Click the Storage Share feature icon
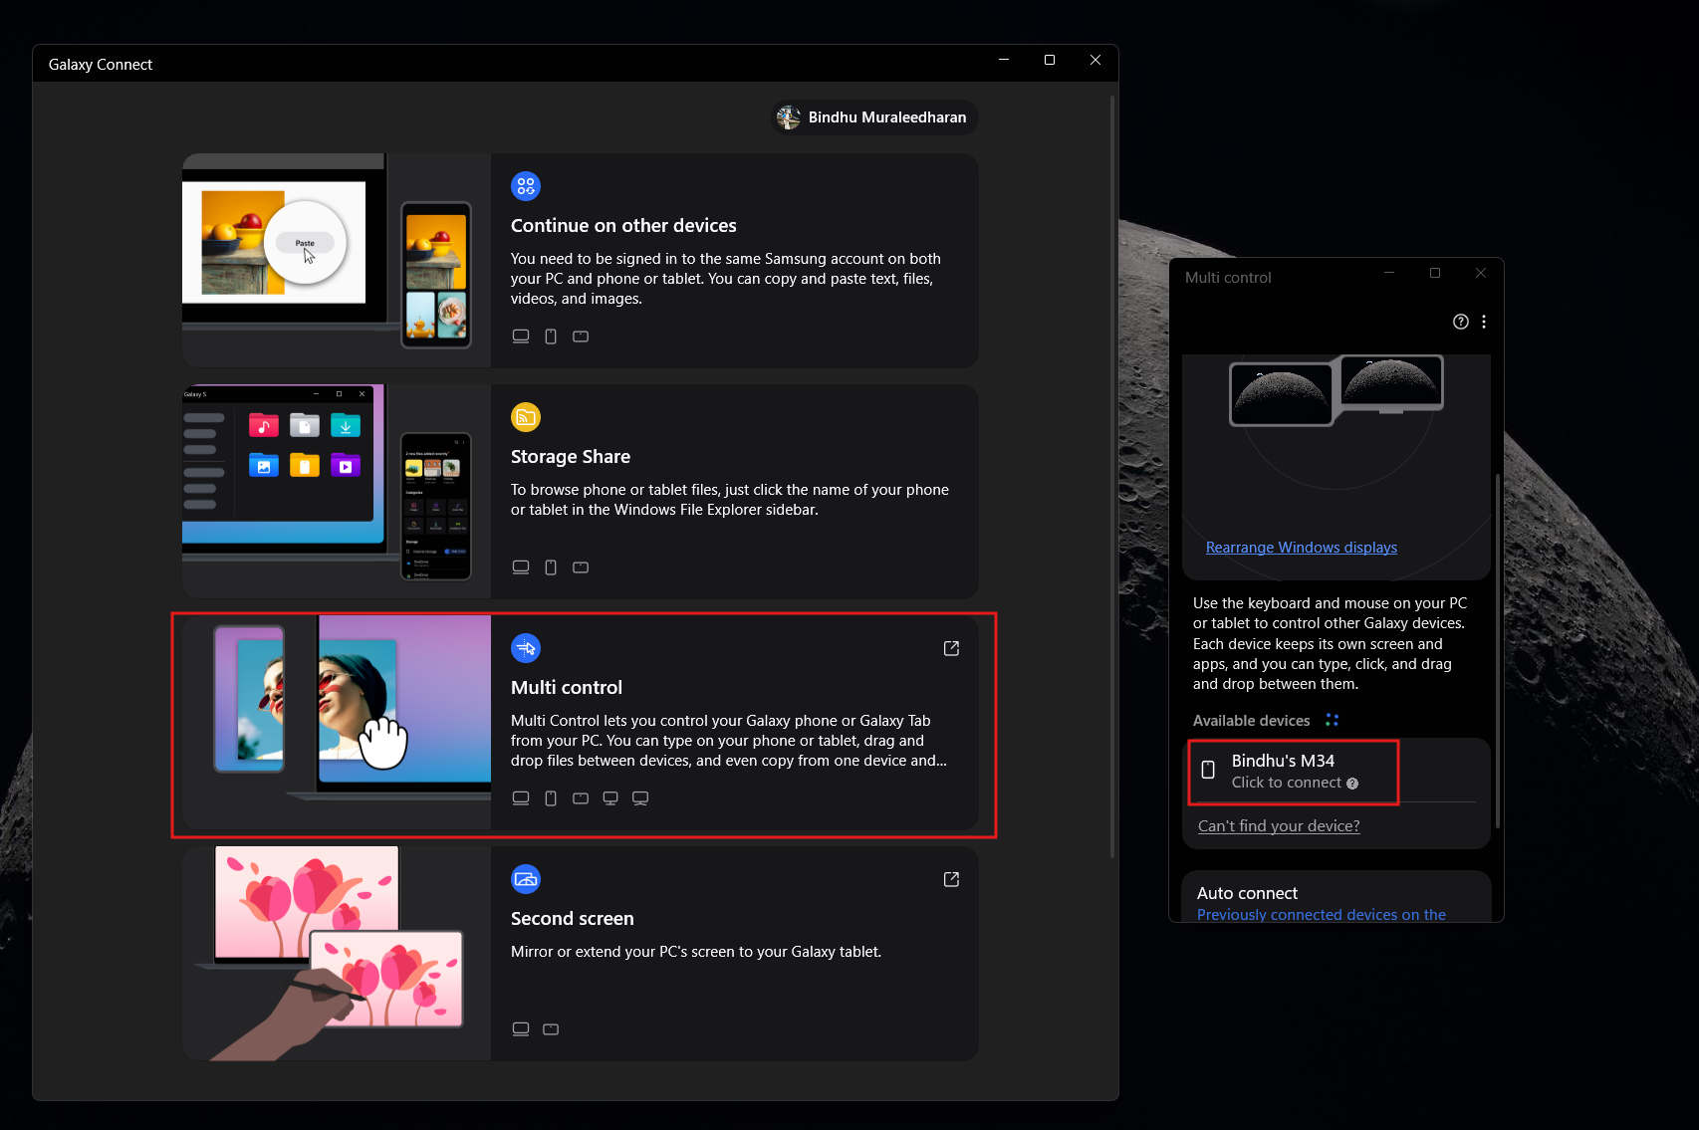This screenshot has width=1699, height=1130. [x=526, y=417]
